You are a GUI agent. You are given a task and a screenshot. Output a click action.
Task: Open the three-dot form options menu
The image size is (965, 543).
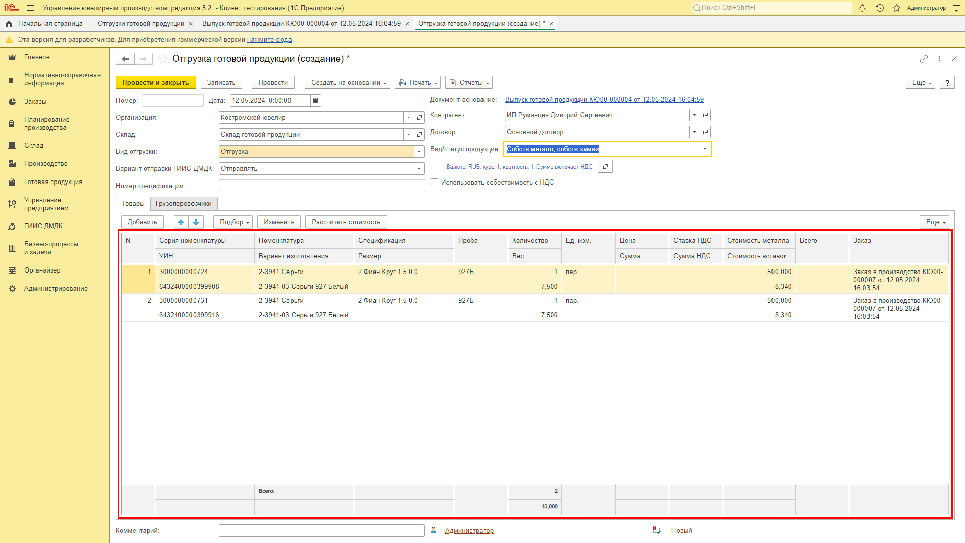pos(939,59)
